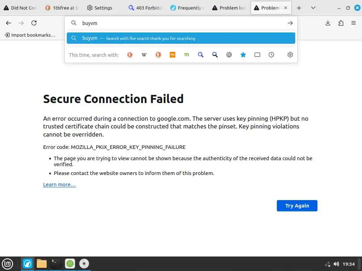Search open tabs using the tabs icon
Viewport: 362px width, 271px height.
coord(257,55)
